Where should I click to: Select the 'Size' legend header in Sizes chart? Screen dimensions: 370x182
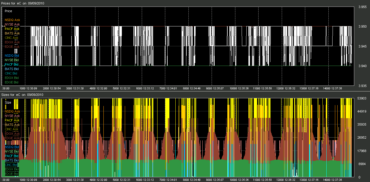pyautogui.click(x=8, y=102)
